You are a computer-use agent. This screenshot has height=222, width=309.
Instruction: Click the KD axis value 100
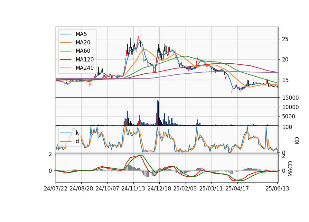[x=287, y=127]
